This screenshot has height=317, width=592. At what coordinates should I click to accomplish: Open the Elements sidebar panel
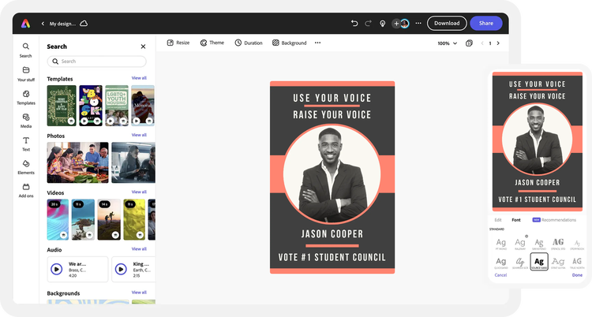(26, 167)
